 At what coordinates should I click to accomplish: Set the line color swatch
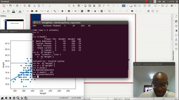tap(13, 11)
